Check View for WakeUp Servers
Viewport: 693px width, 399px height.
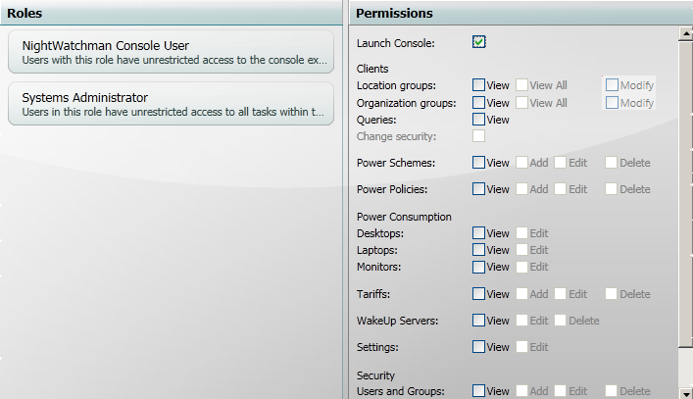478,320
